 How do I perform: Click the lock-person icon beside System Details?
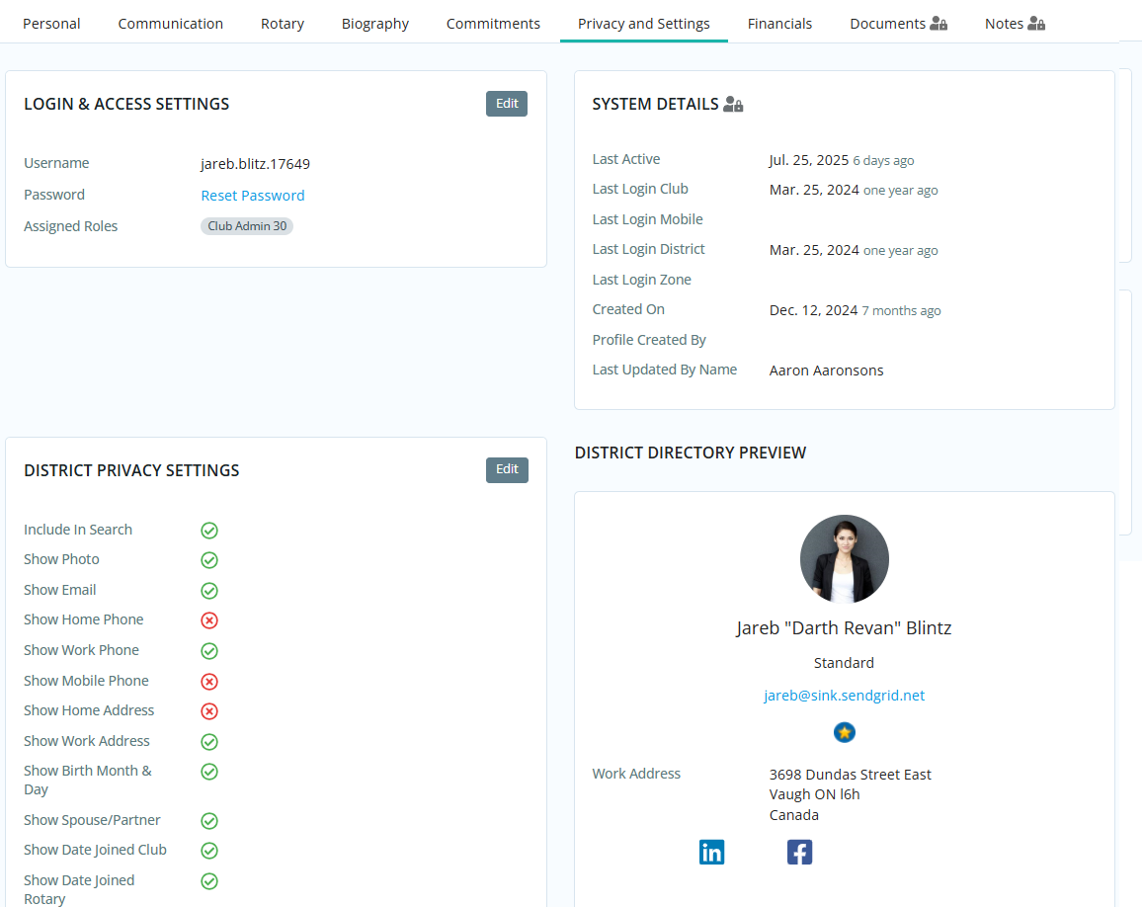[733, 104]
